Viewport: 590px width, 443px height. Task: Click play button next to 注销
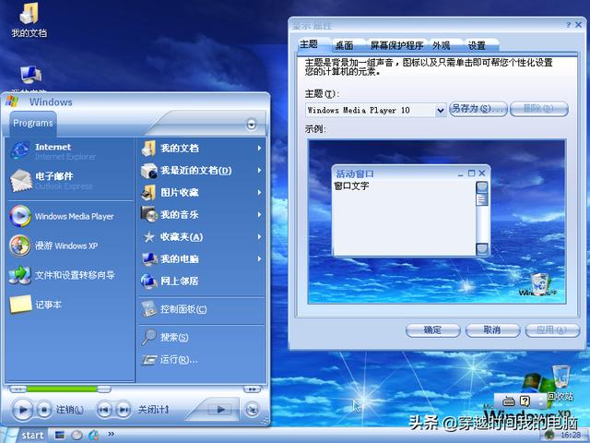[x=22, y=409]
